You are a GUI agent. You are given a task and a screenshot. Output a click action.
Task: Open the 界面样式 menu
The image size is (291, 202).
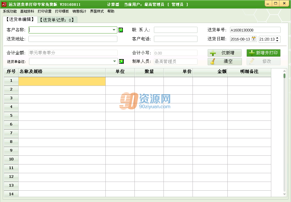[97, 11]
